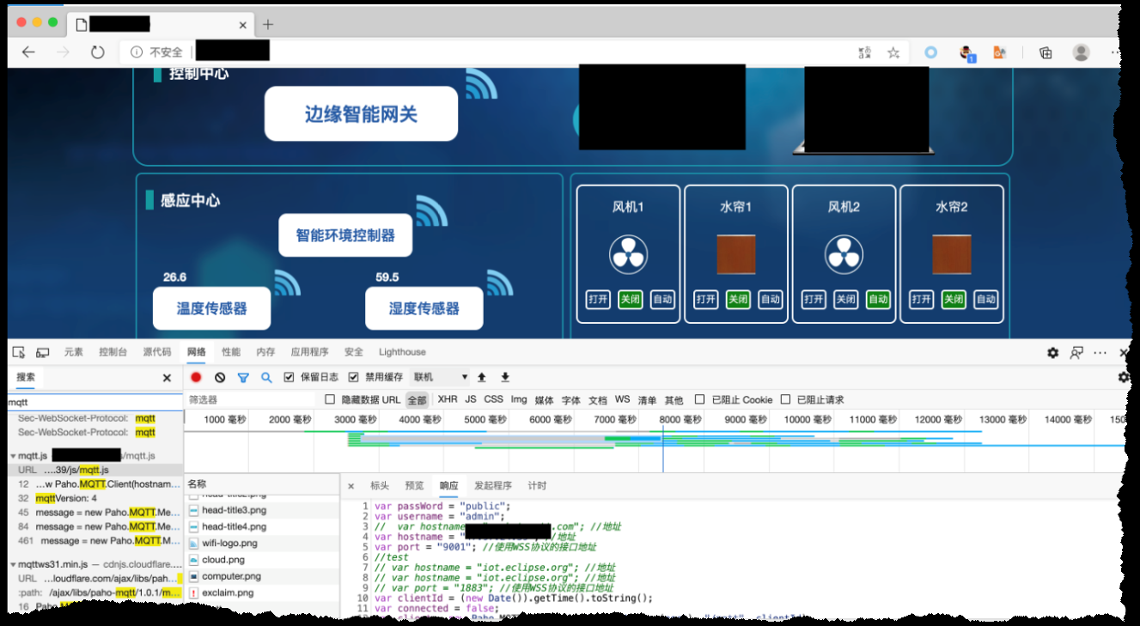The height and width of the screenshot is (626, 1140).
Task: Reload the page with the refresh button
Action: (x=97, y=52)
